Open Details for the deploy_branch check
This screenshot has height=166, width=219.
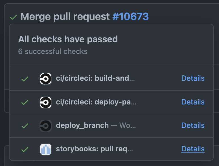(193, 125)
